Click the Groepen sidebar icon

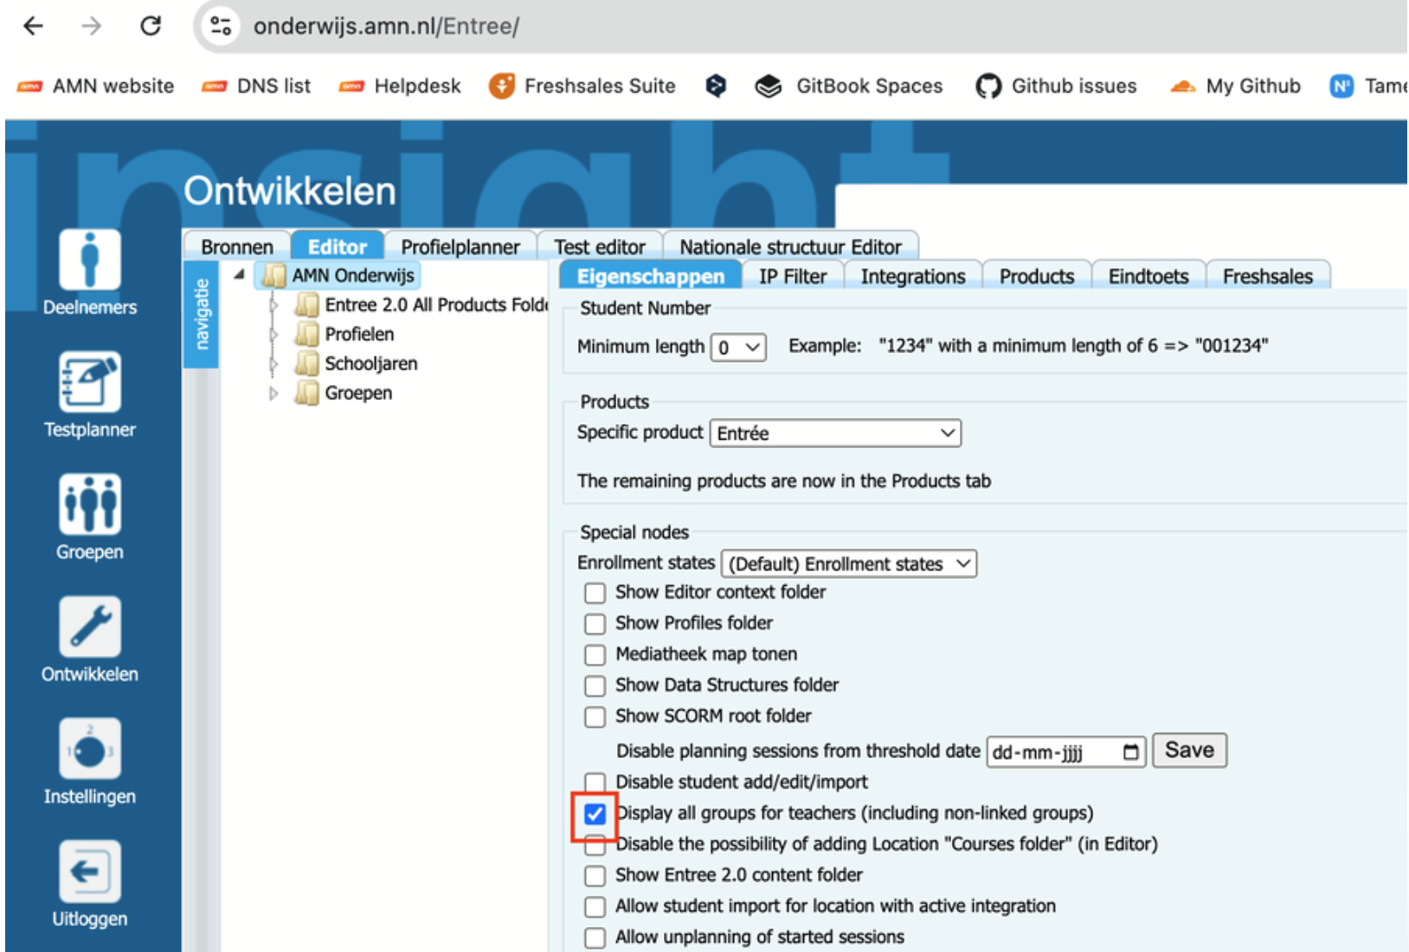click(x=89, y=505)
